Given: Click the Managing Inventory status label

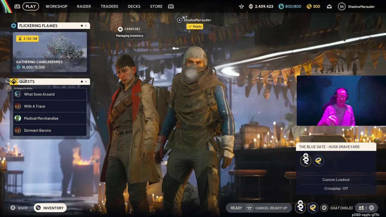Looking at the screenshot, I should click(130, 36).
